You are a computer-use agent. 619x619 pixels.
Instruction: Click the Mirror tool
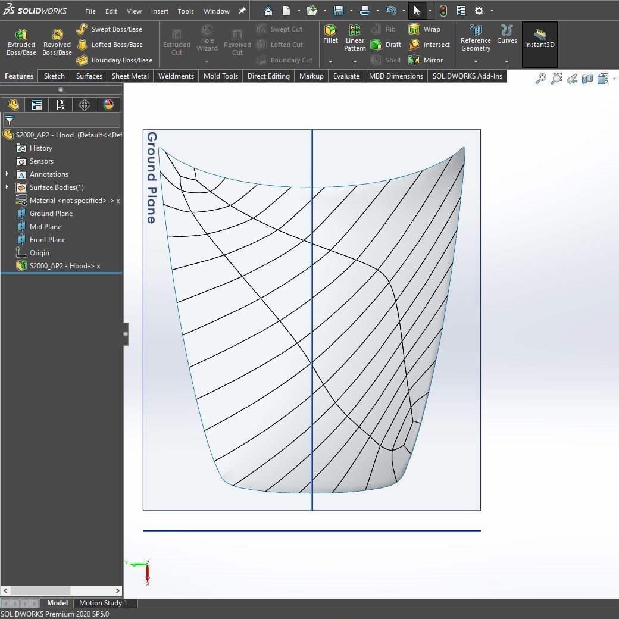click(x=426, y=60)
